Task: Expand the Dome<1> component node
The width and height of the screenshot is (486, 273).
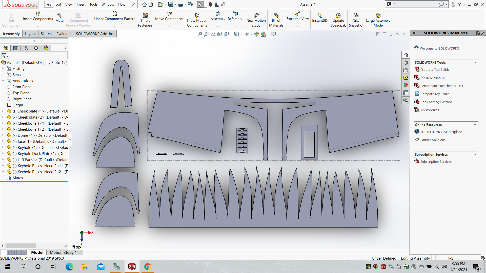Action: (3, 135)
